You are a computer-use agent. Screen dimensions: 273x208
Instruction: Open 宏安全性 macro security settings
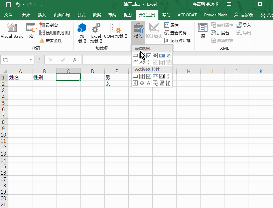(51, 41)
